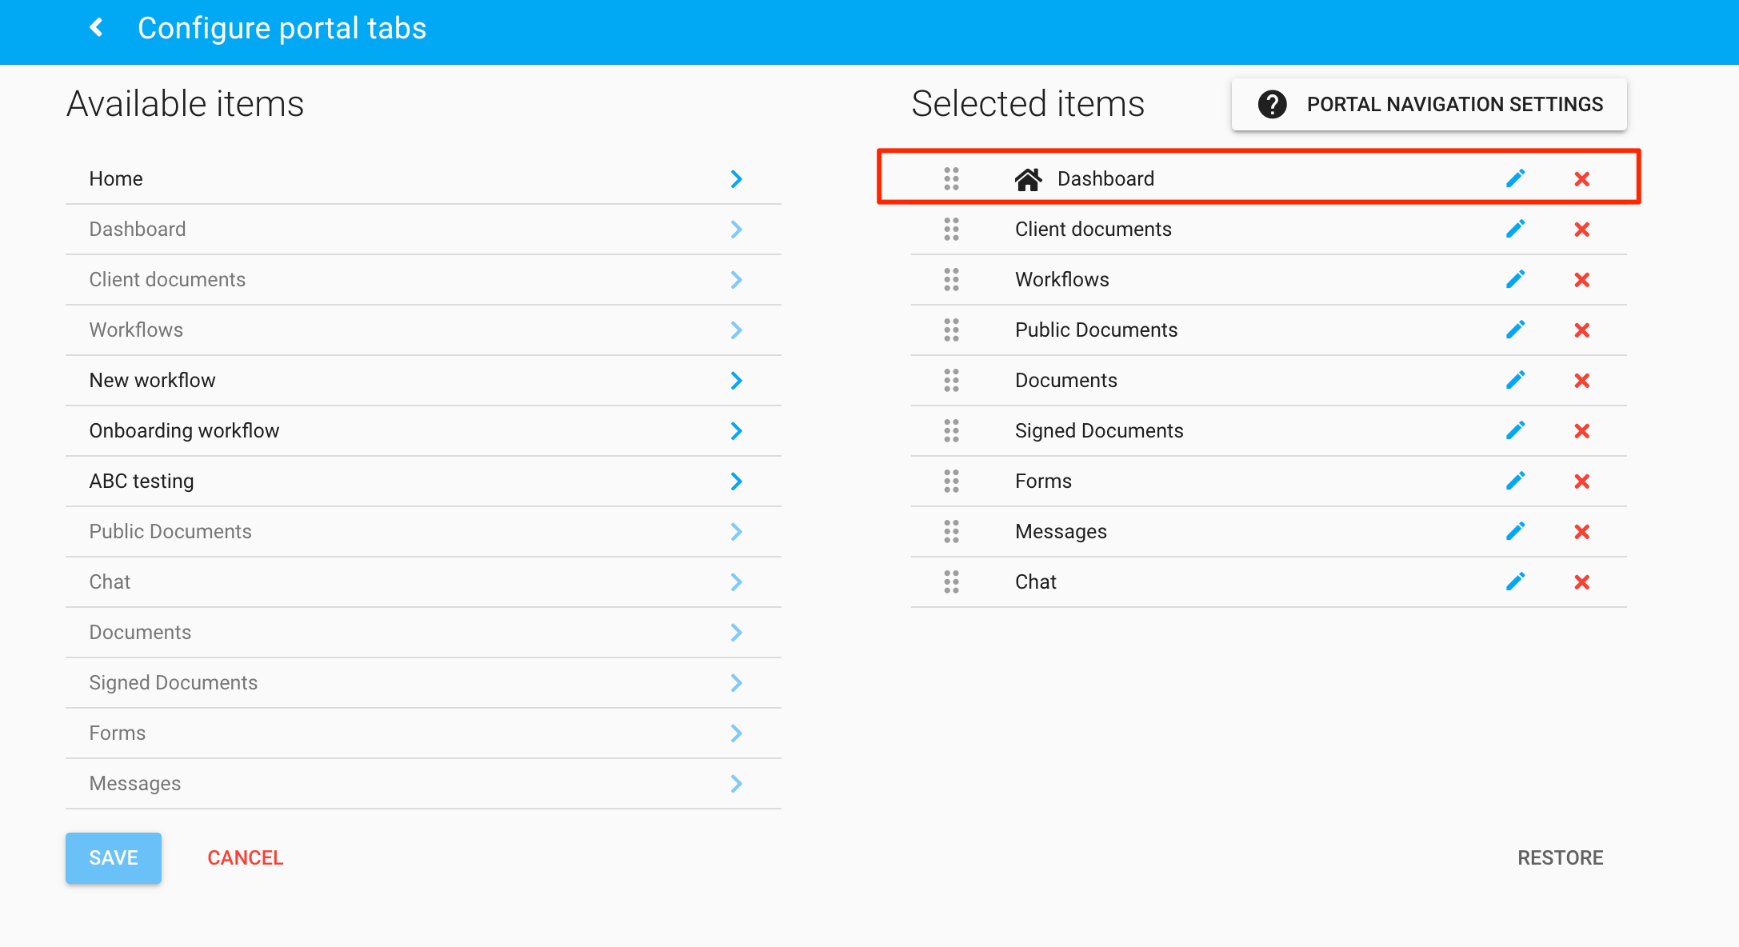Click the red Cancel link
Image resolution: width=1739 pixels, height=947 pixels.
245,857
